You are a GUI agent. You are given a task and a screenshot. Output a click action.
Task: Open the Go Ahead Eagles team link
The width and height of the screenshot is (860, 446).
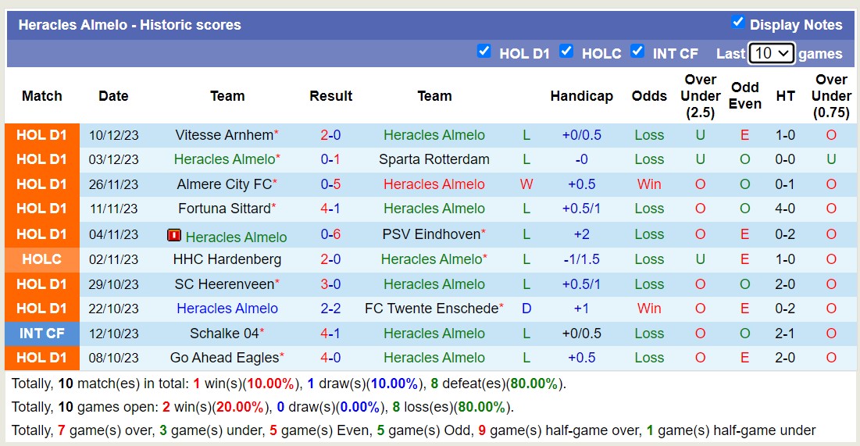pyautogui.click(x=223, y=358)
